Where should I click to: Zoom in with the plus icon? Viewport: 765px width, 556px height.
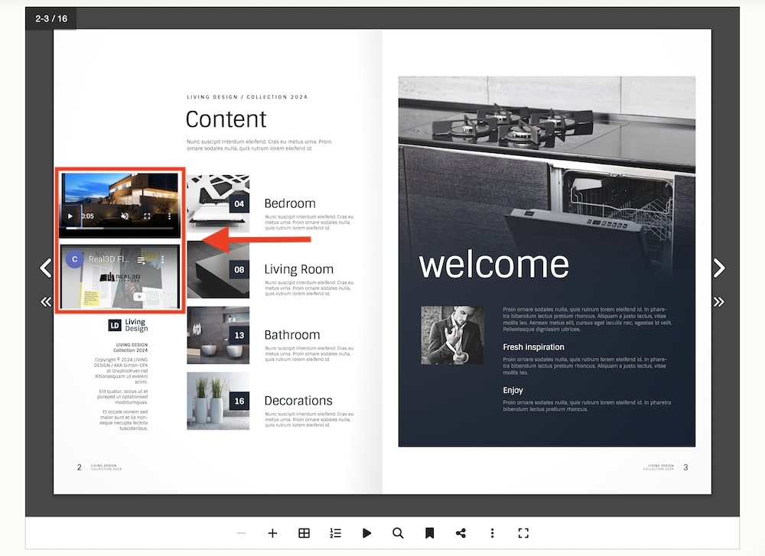click(272, 533)
